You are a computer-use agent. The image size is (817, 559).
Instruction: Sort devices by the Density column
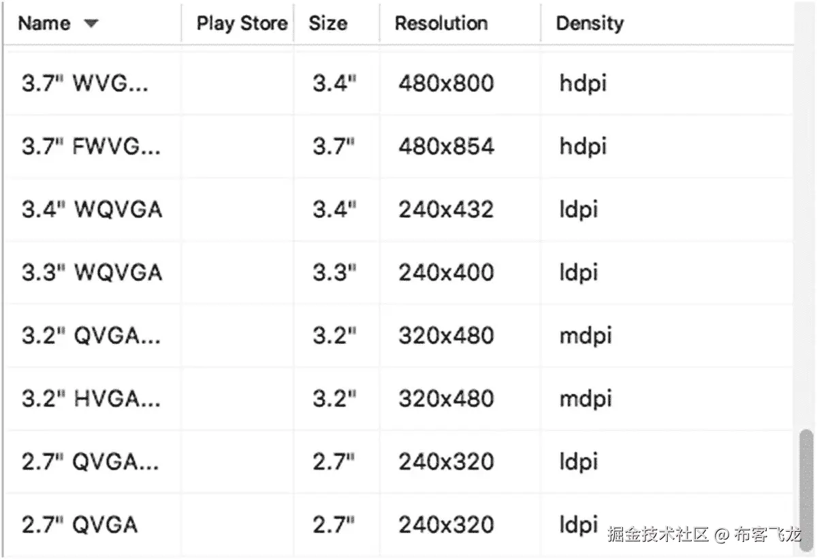click(590, 23)
